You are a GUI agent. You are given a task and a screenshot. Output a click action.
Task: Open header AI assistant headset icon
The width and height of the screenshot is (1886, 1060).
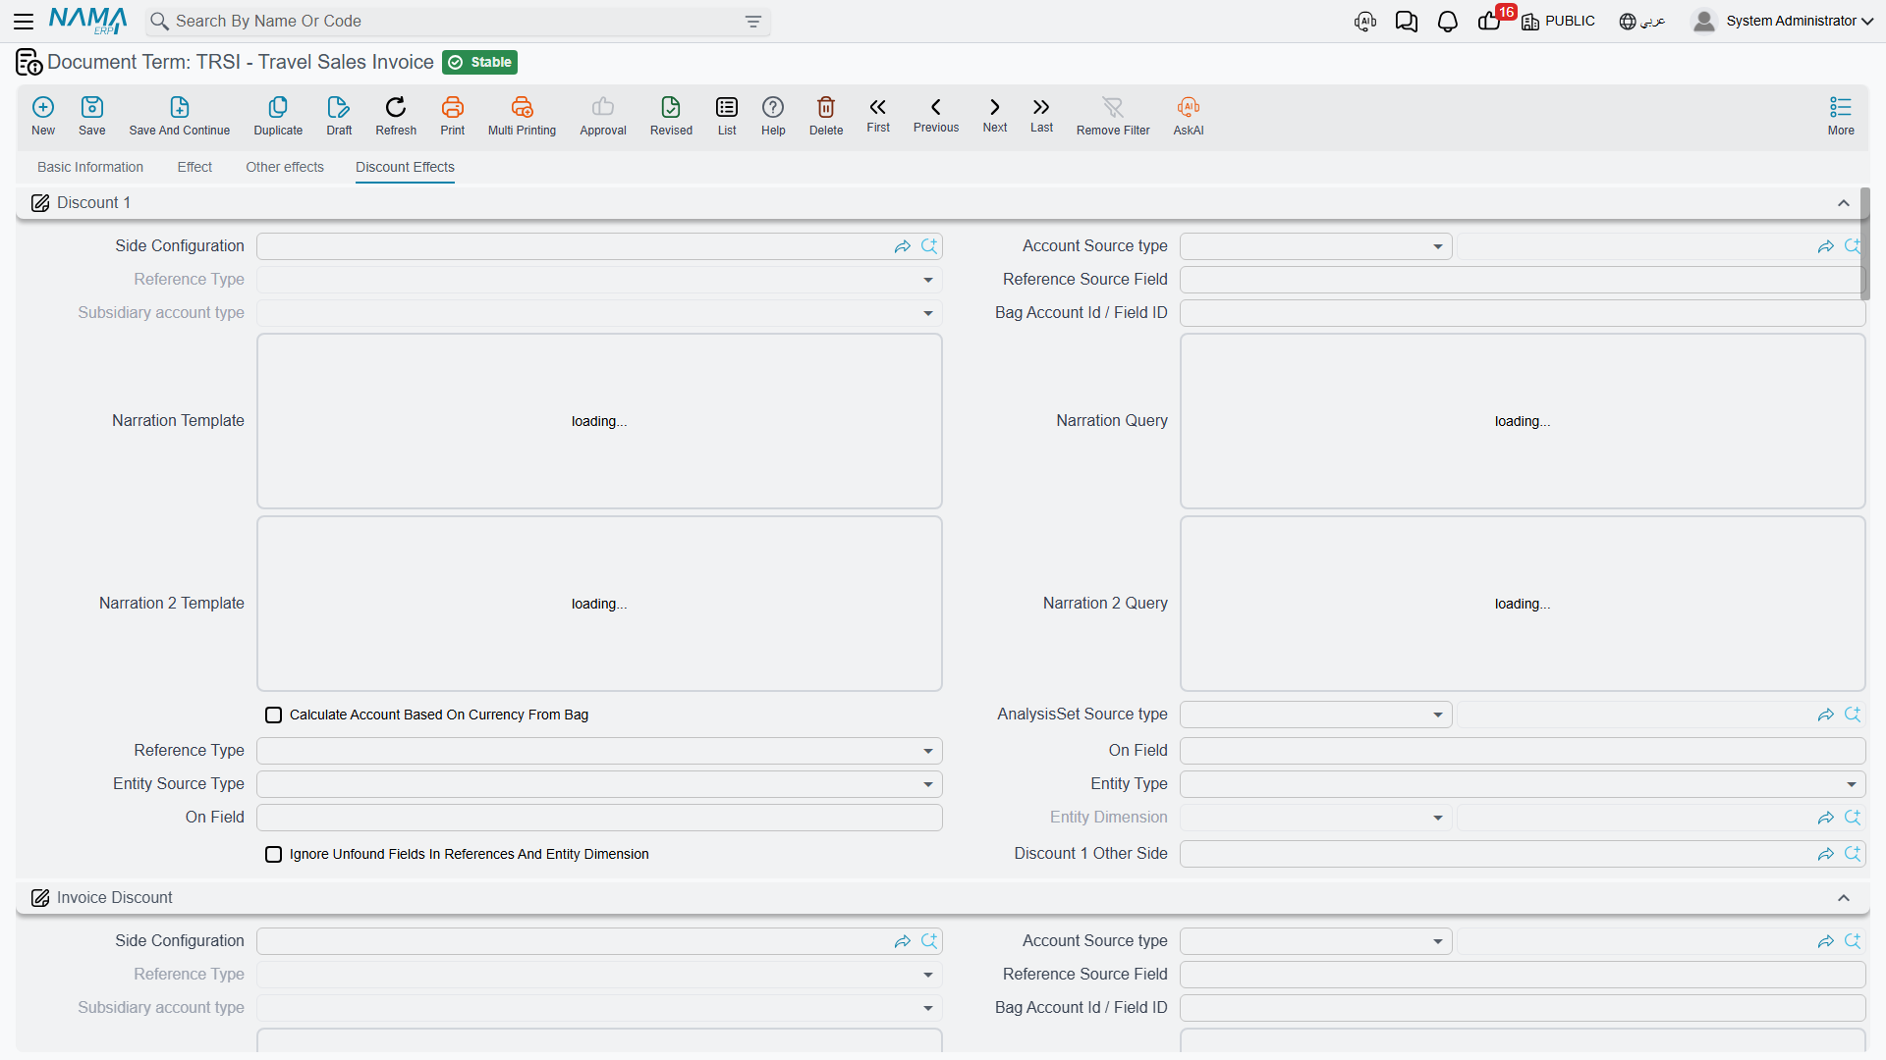click(1365, 22)
